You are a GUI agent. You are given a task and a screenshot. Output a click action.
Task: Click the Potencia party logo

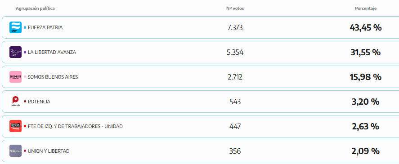coord(16,102)
